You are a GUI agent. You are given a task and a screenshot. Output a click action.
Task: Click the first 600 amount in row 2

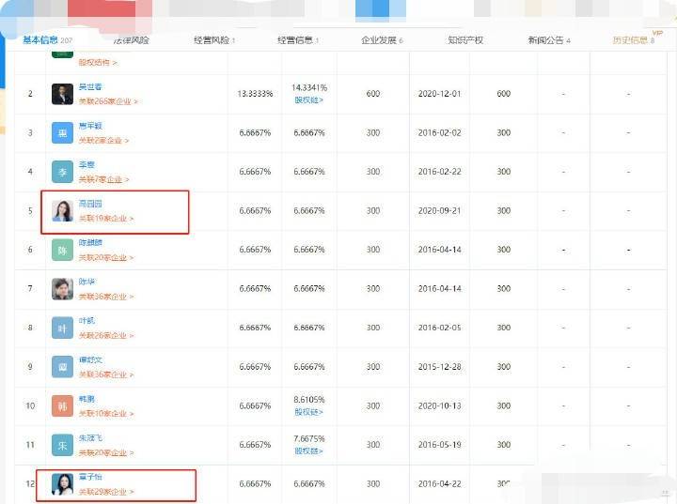[x=373, y=94]
